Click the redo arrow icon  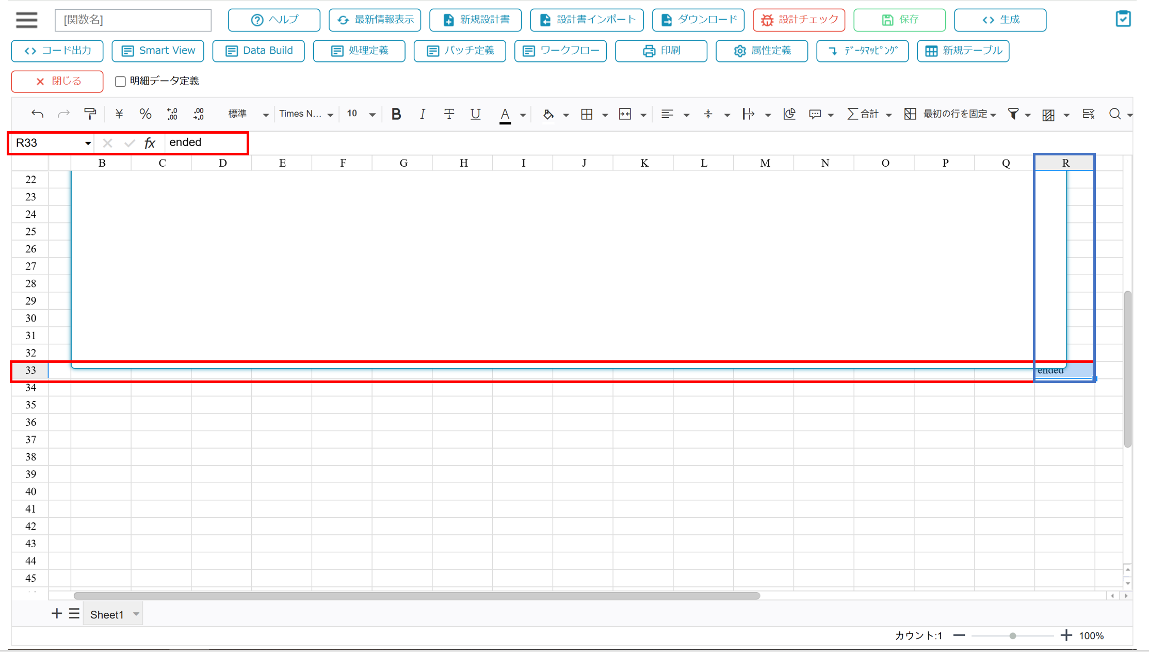tap(63, 114)
